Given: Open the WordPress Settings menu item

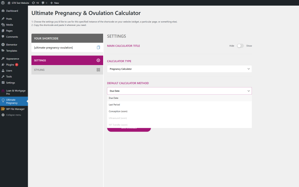Looking at the screenshot, I should pos(14,83).
